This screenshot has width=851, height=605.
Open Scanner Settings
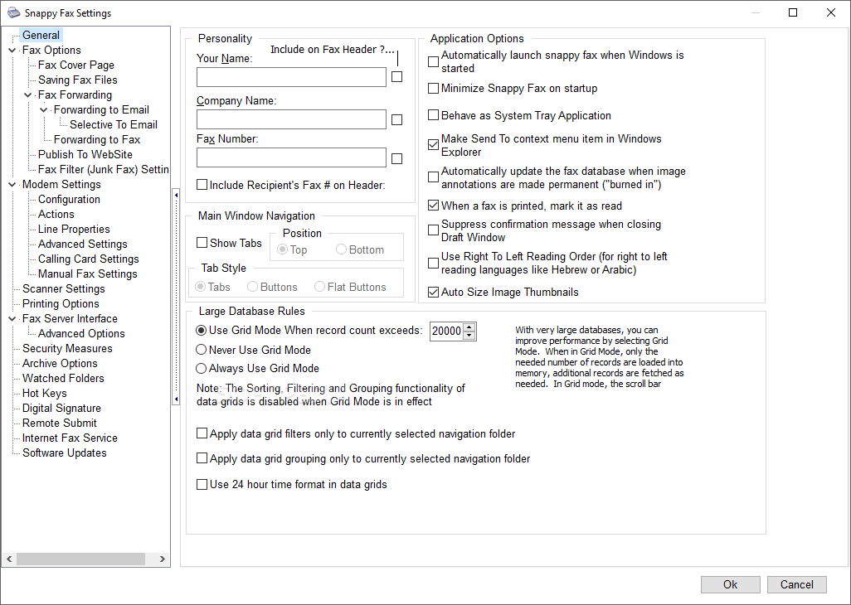64,288
